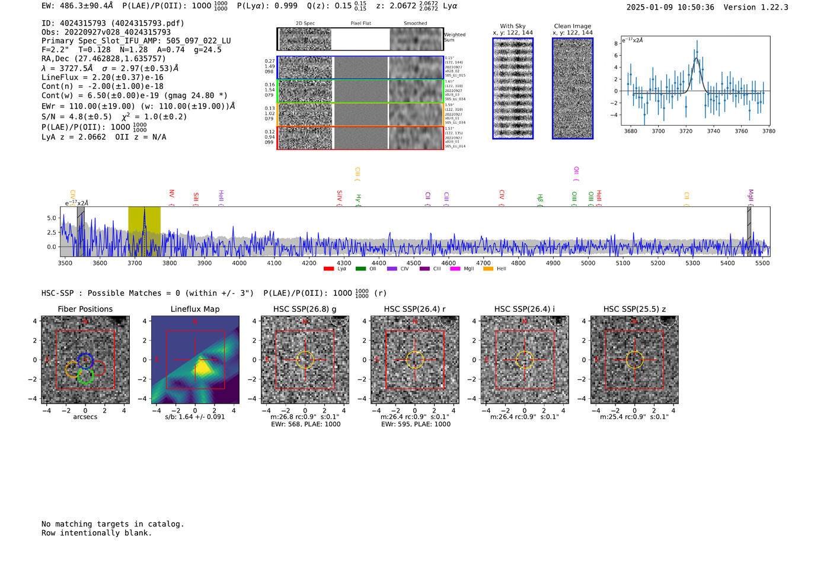Click the green fiber circle in Fiber Positions
The height and width of the screenshot is (565, 830).
click(x=85, y=376)
